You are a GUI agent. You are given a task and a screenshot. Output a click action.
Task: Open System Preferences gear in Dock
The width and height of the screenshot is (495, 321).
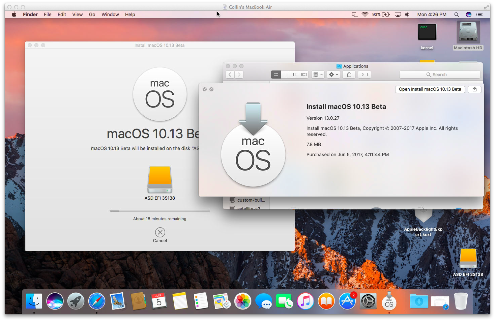point(368,301)
